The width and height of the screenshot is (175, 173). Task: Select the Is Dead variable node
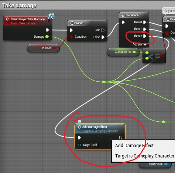(43, 48)
